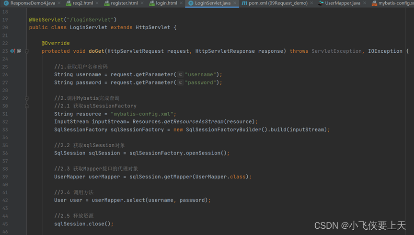Collapse the comment block fold marker at //2. Mybatis comment
Screen dimensions: 414x235
pos(27,98)
